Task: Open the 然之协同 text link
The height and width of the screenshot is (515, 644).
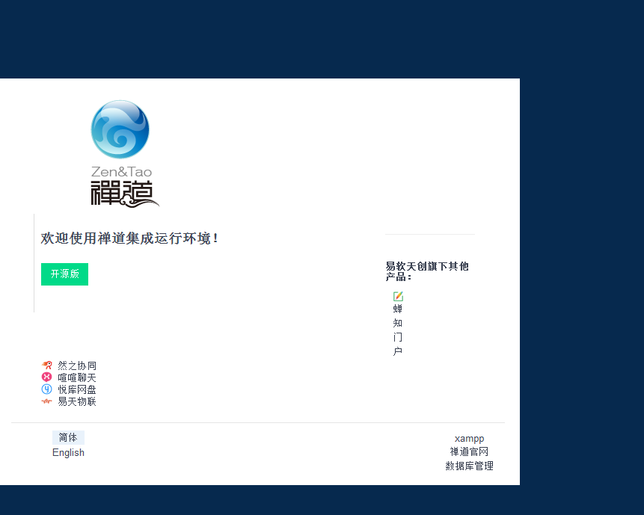Action: tap(77, 366)
